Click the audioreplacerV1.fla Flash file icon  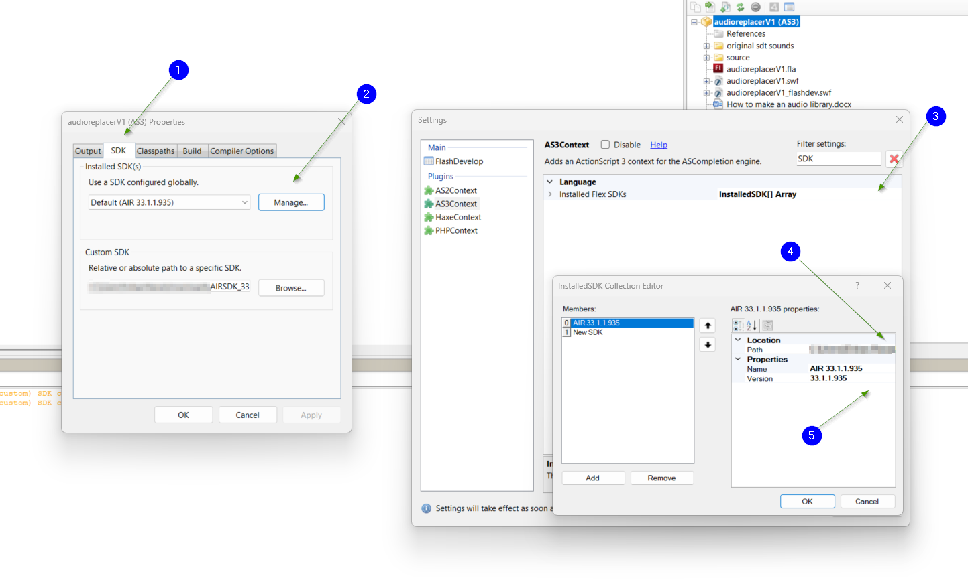tap(718, 69)
